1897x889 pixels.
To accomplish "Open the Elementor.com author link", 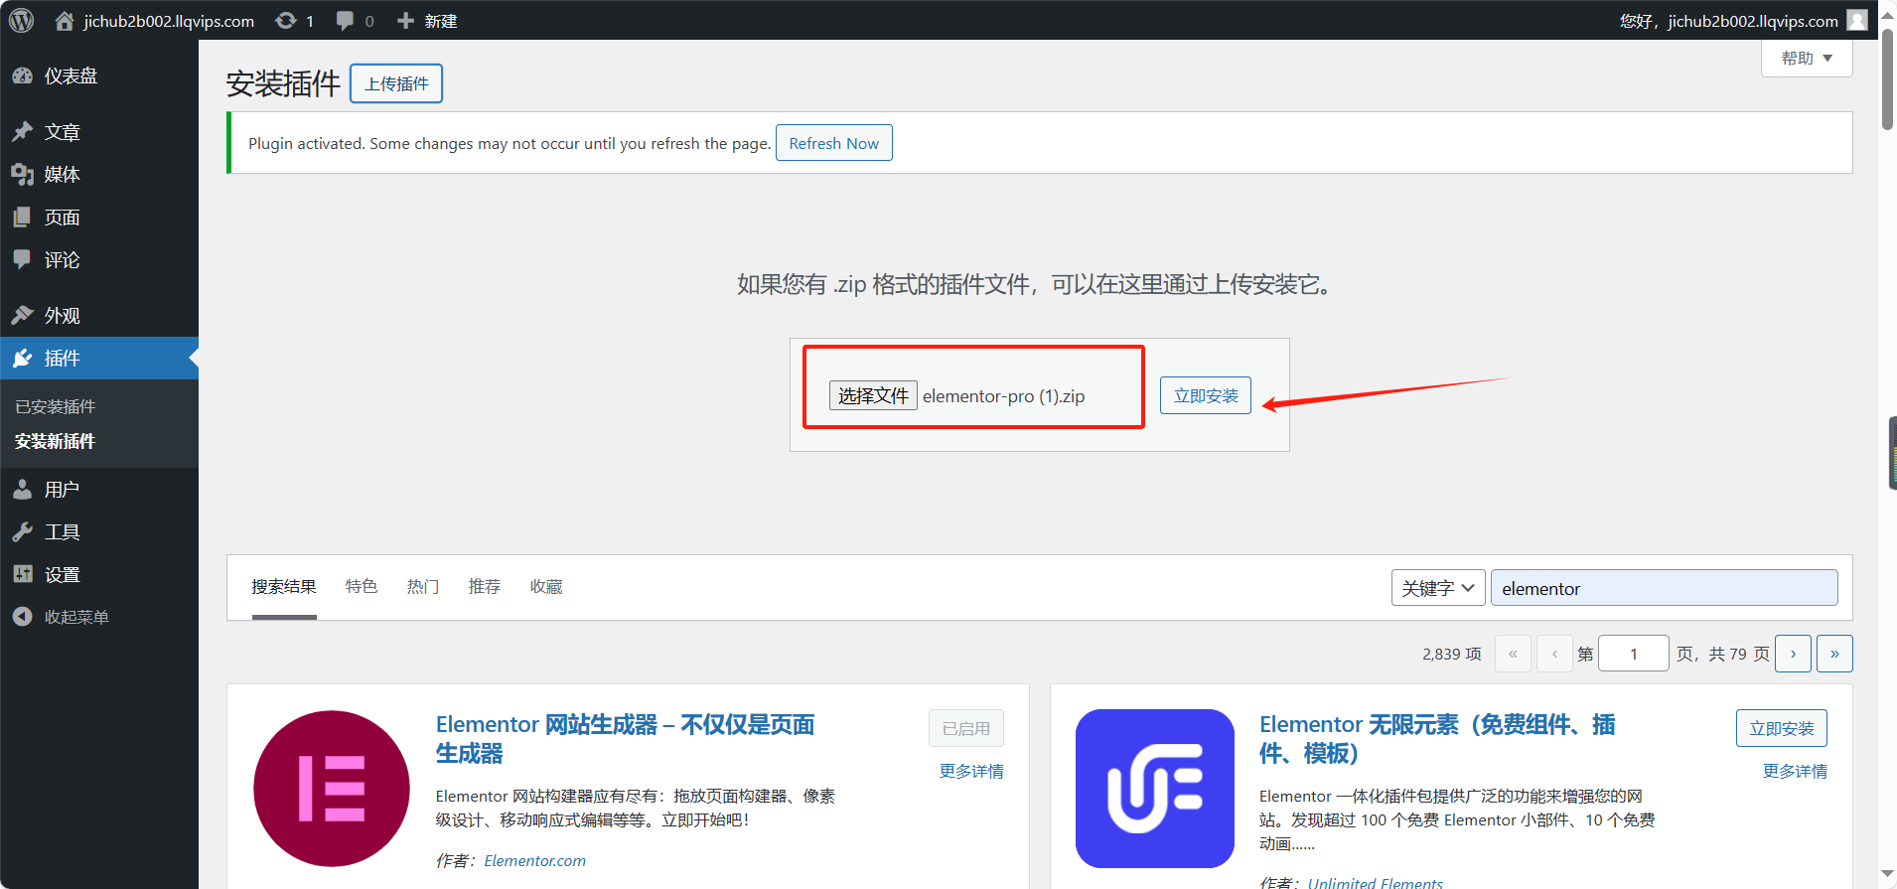I will coord(535,860).
